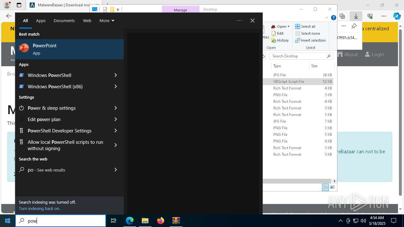Open Task View on the taskbar
This screenshot has height=227, width=404.
114,221
